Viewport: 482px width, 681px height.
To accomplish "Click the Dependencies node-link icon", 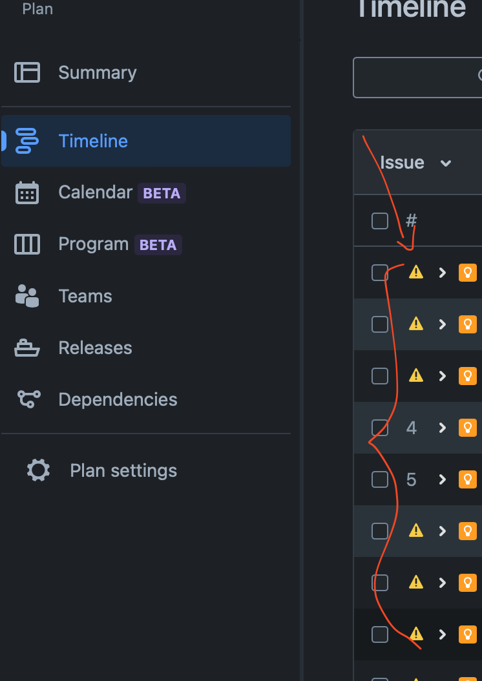I will tap(28, 399).
